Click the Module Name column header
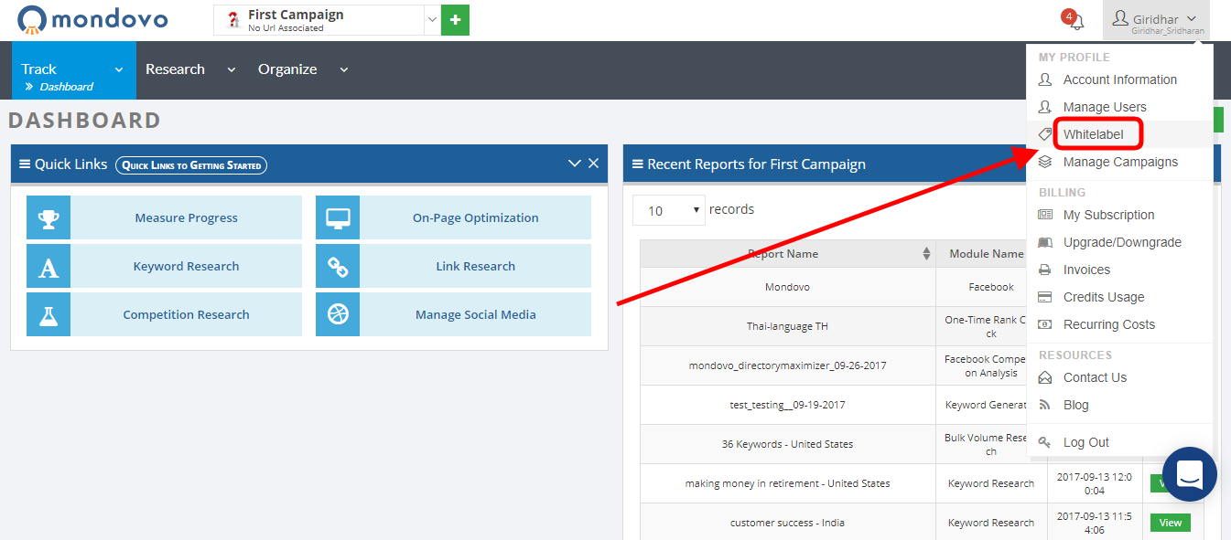Viewport: 1231px width, 540px height. pos(987,254)
